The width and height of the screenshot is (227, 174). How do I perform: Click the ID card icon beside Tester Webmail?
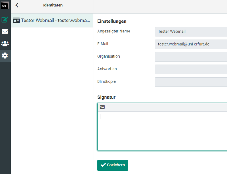pos(17,21)
